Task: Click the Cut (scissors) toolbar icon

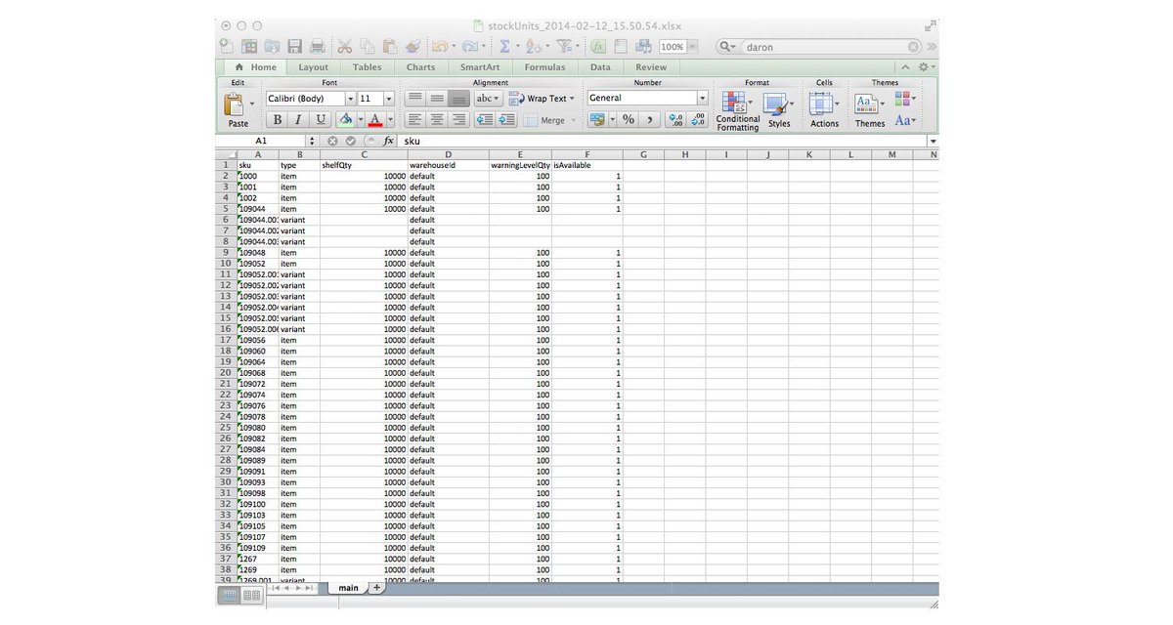Action: (x=345, y=46)
